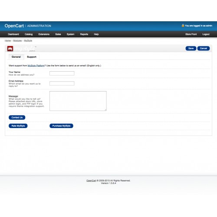Click the Contact Us button
Screen dimensions: 217x217
click(17, 118)
